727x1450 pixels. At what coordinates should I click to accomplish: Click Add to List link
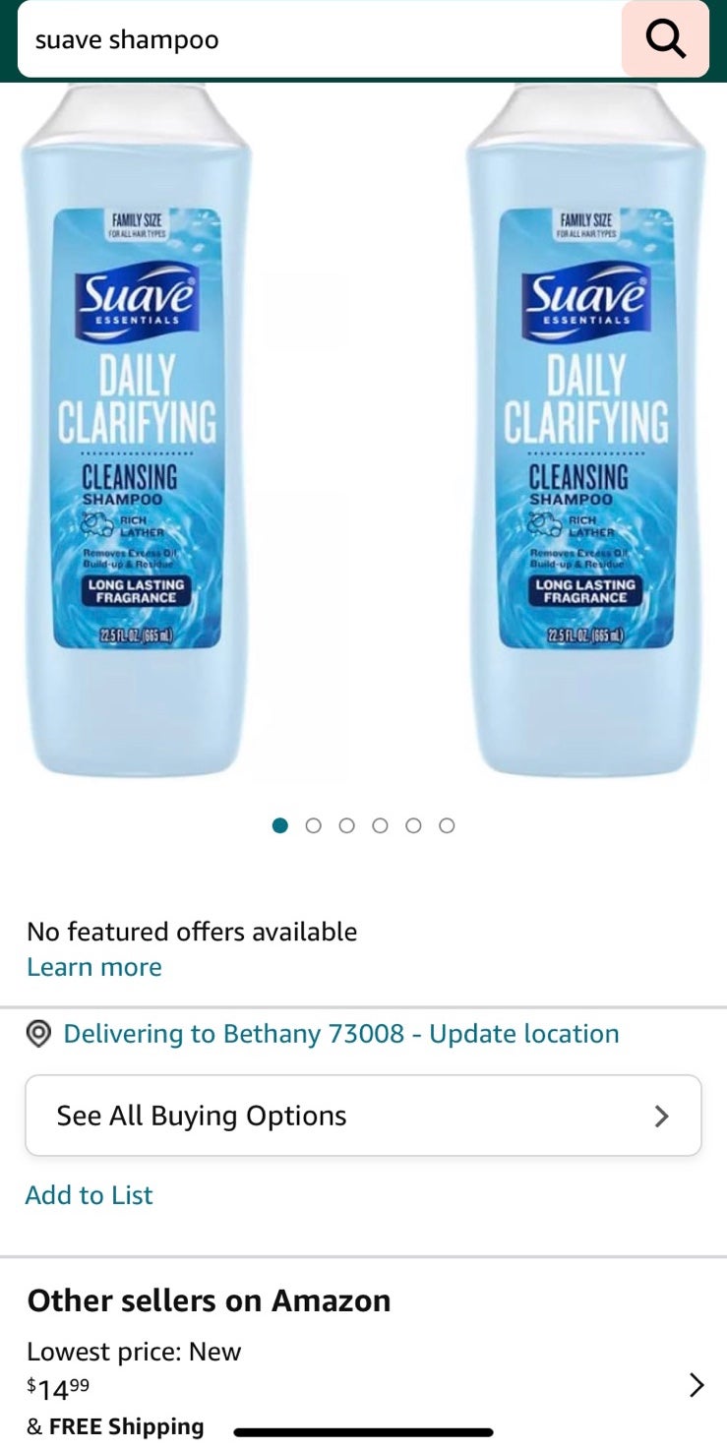pyautogui.click(x=90, y=1195)
